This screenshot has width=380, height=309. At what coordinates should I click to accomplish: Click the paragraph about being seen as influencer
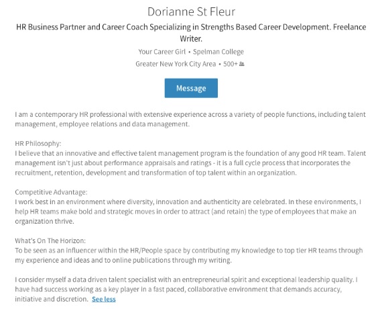(x=189, y=255)
